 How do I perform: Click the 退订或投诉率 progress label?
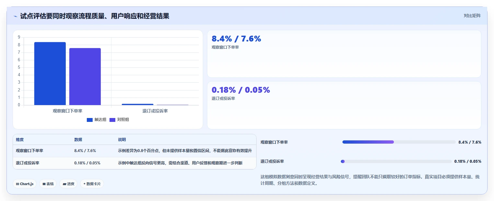[272, 161]
